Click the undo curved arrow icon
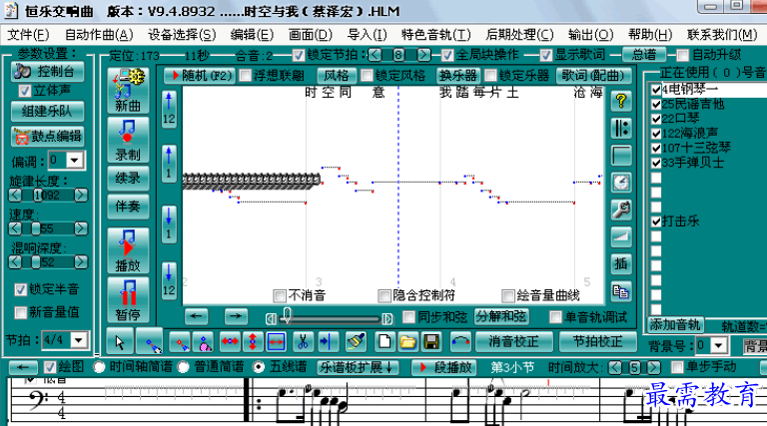The width and height of the screenshot is (767, 426). point(460,342)
